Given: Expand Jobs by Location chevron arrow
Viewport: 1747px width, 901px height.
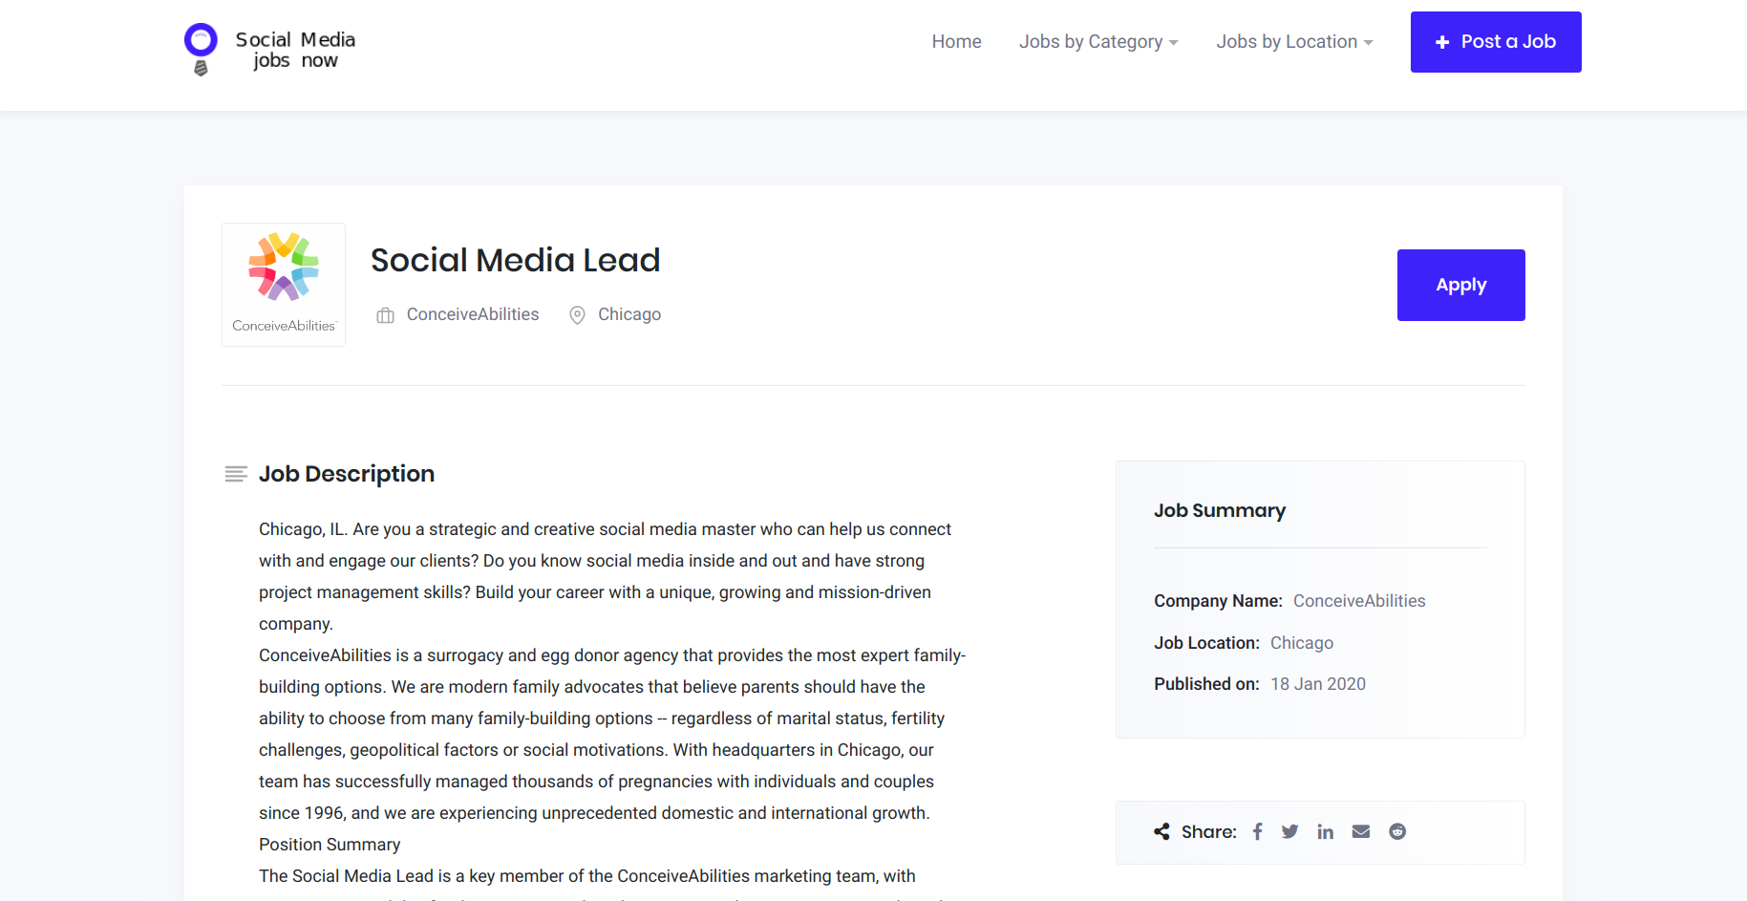Looking at the screenshot, I should click(x=1368, y=42).
